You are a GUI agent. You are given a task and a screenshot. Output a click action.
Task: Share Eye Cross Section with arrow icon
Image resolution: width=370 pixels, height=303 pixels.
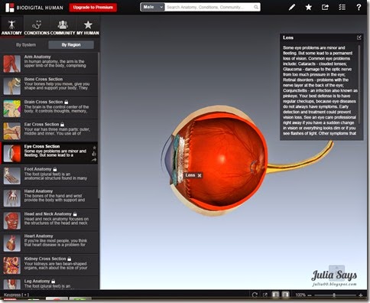click(x=94, y=160)
